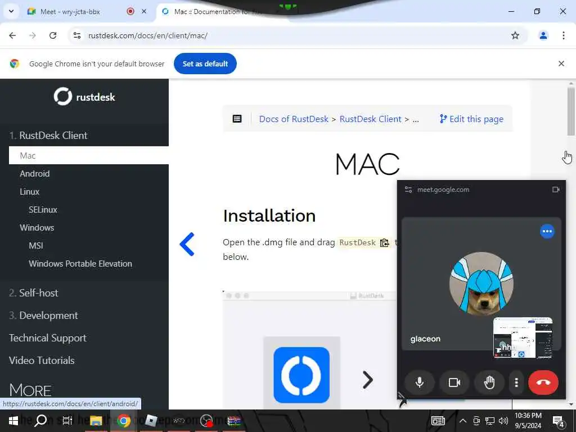
Task: Go back using the browser back arrow
Action: pos(12,35)
